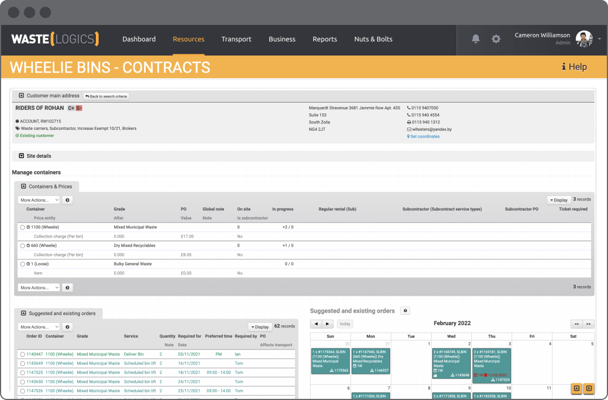Open calendar order #1167940 tile
The image size is (608, 400).
point(371,361)
